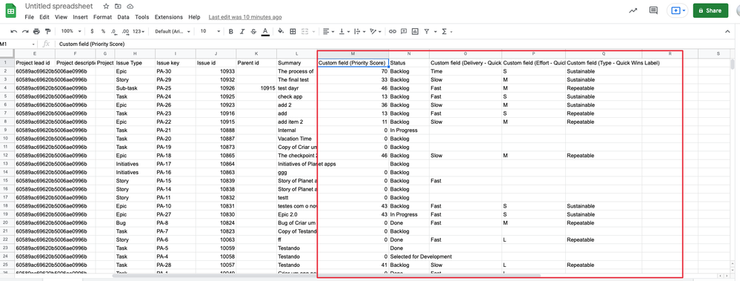The width and height of the screenshot is (740, 281).
Task: Open the comment history icon
Action: pyautogui.click(x=653, y=10)
